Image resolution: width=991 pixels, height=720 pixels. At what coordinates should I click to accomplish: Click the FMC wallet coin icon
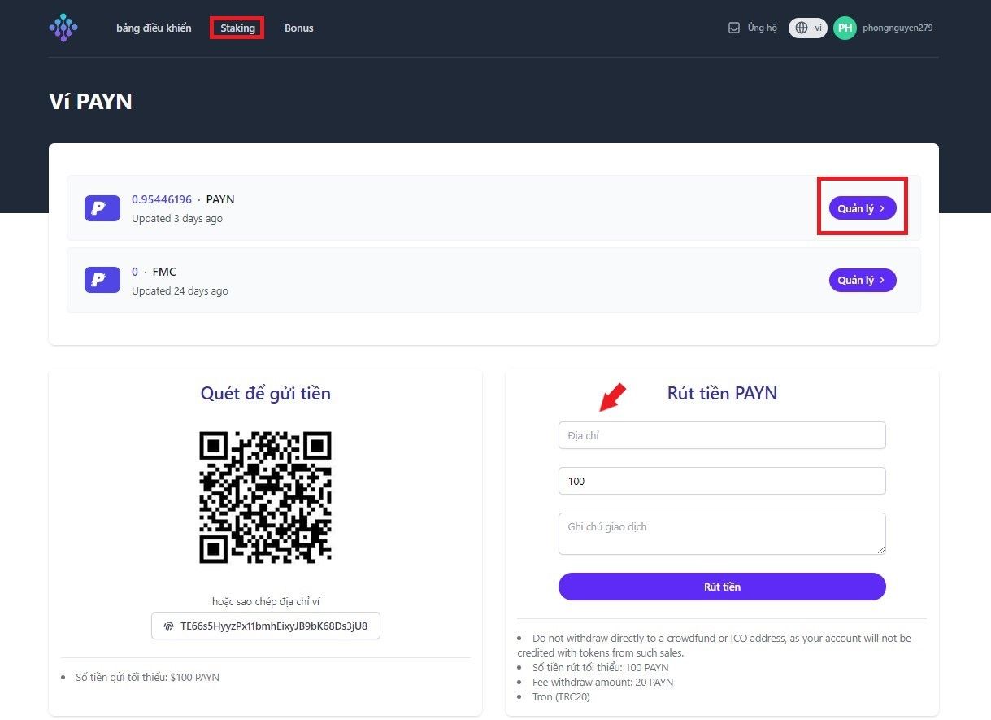[102, 280]
